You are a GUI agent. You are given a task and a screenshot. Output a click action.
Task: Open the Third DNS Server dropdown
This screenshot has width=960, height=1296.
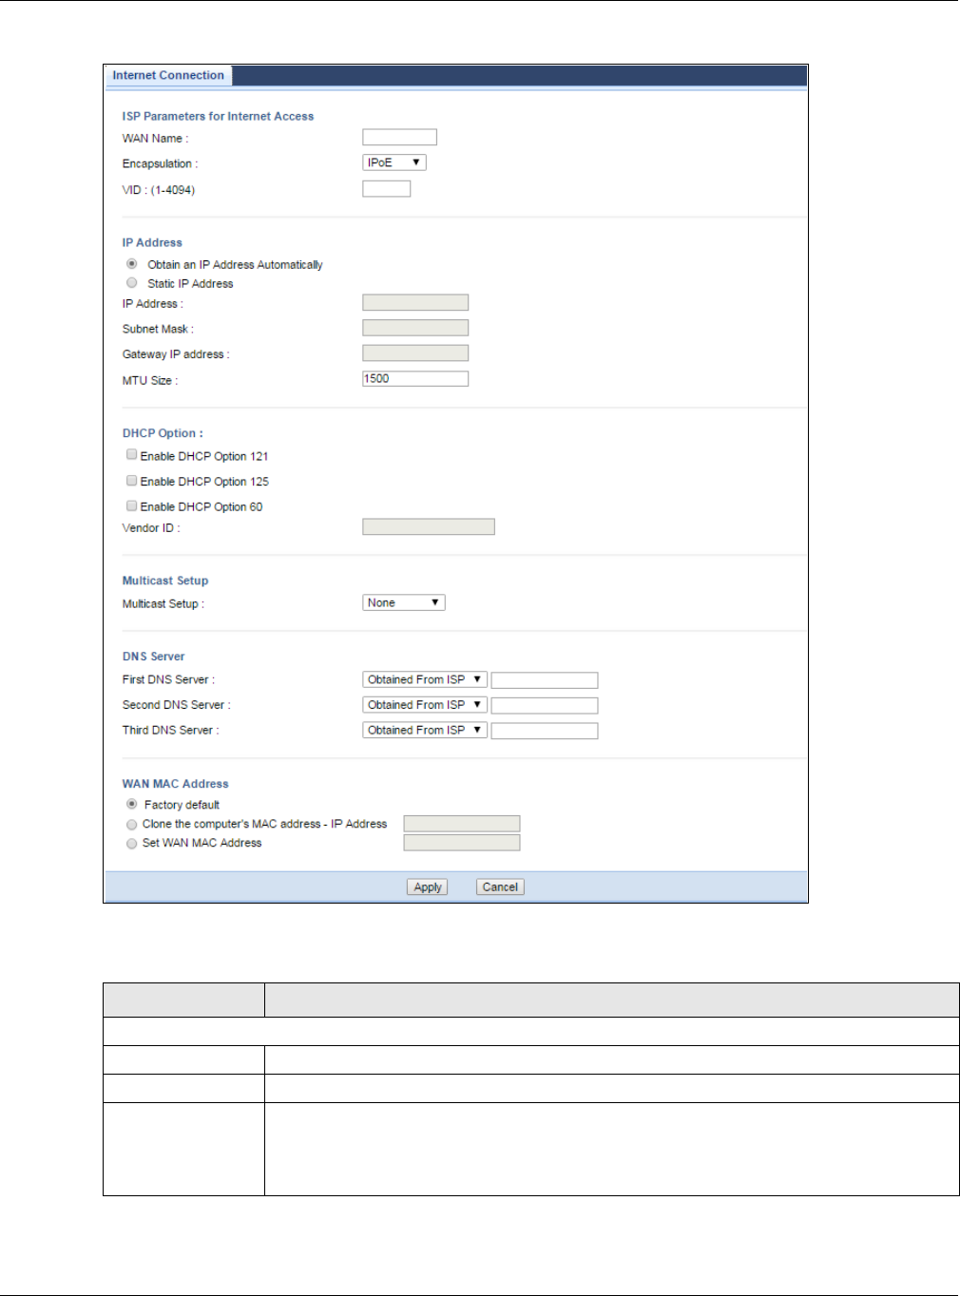tap(425, 730)
